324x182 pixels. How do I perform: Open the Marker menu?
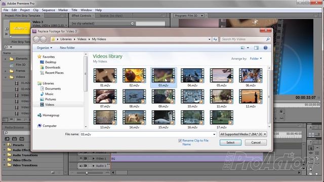63,10
